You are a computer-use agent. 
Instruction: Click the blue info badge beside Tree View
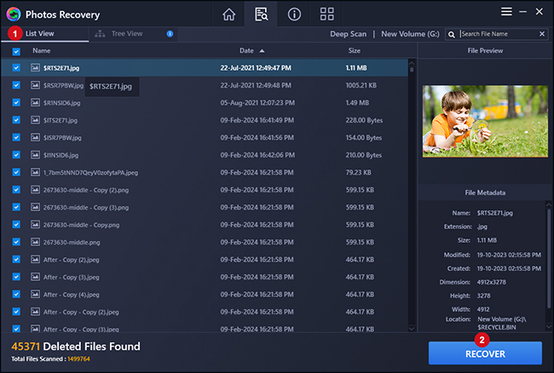[x=170, y=34]
